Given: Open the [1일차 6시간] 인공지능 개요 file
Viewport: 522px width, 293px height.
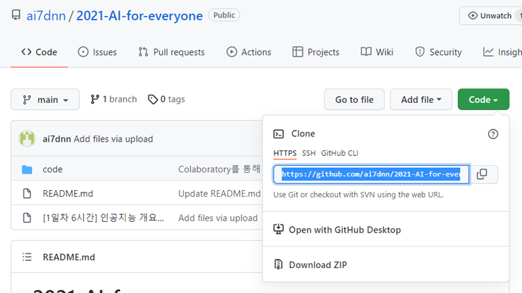Looking at the screenshot, I should (103, 218).
